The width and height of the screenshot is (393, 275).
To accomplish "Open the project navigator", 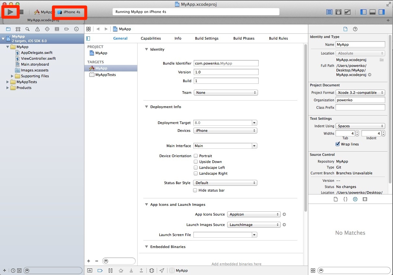I will pos(8,29).
